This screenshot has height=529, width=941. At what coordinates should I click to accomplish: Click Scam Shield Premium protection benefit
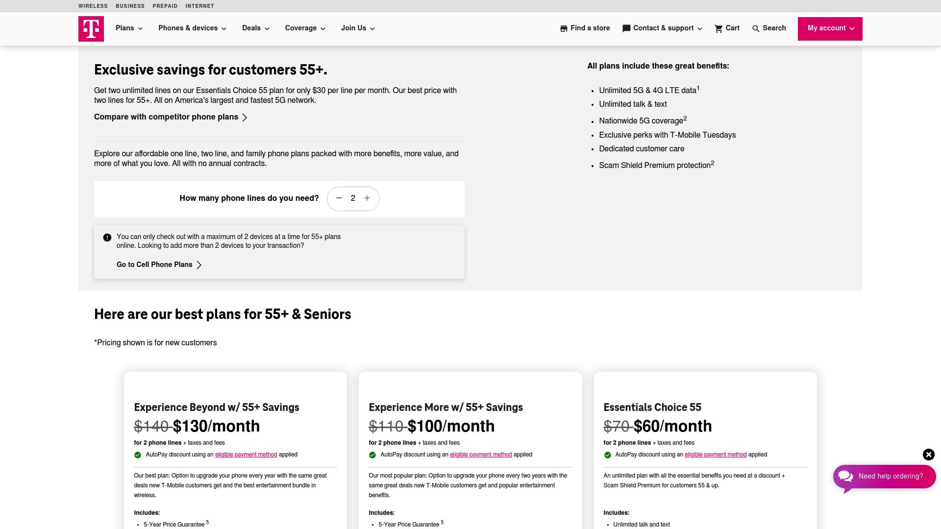(x=656, y=165)
